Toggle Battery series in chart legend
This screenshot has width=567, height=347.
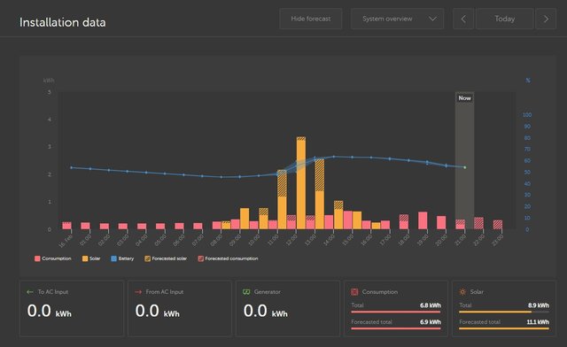click(122, 258)
